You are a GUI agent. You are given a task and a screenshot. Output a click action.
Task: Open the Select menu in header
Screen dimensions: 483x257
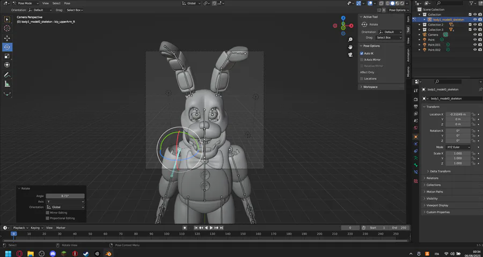56,3
